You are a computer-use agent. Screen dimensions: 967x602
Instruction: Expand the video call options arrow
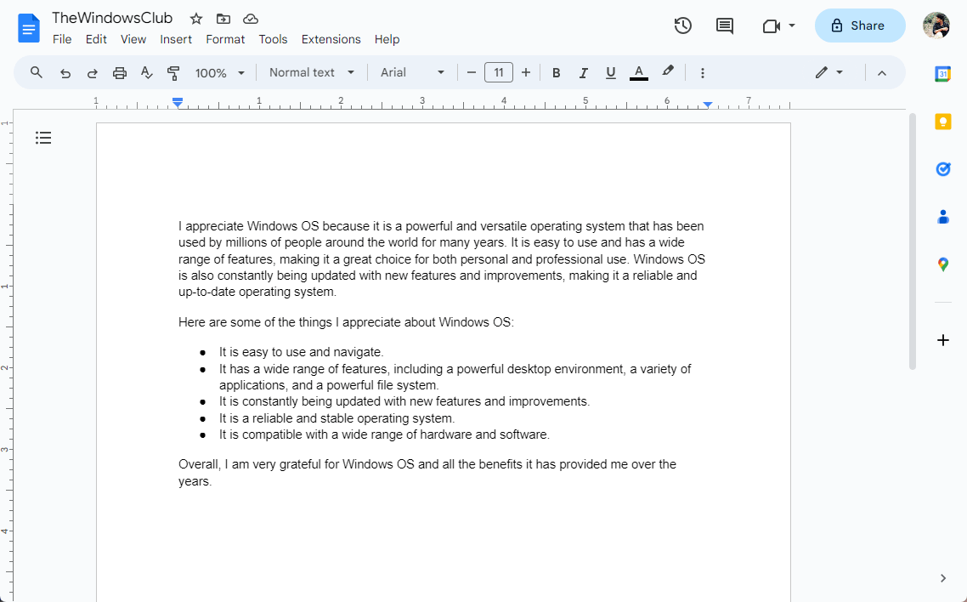792,26
